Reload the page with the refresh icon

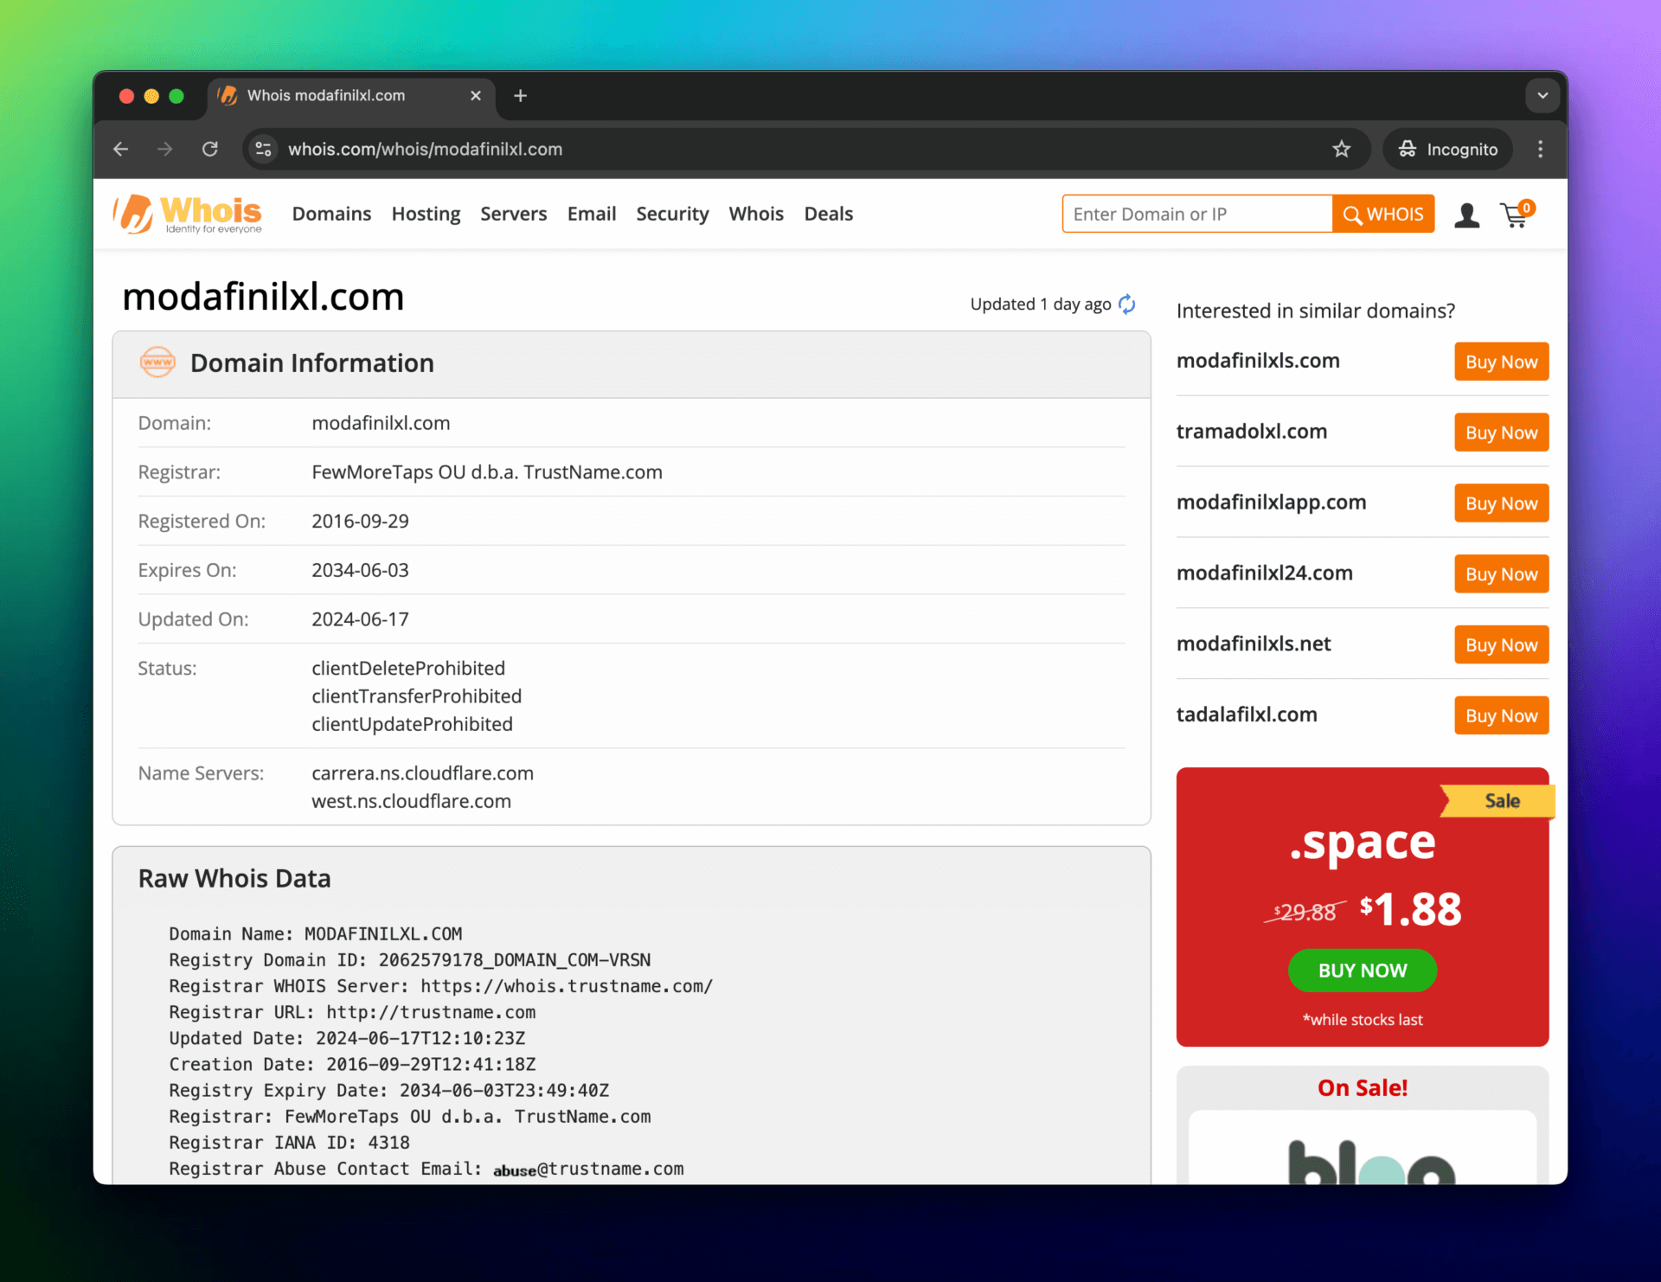[209, 149]
